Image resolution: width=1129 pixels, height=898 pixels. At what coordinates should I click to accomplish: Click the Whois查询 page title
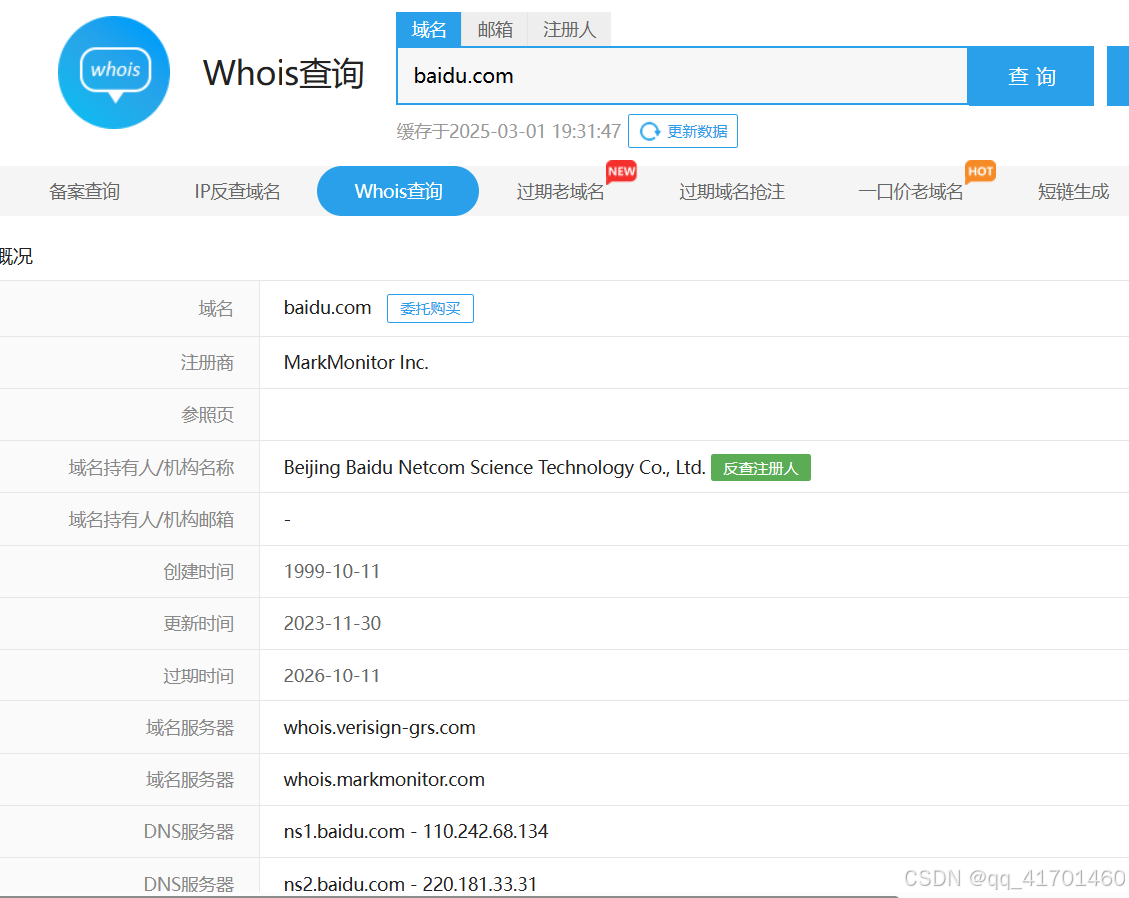pyautogui.click(x=283, y=74)
